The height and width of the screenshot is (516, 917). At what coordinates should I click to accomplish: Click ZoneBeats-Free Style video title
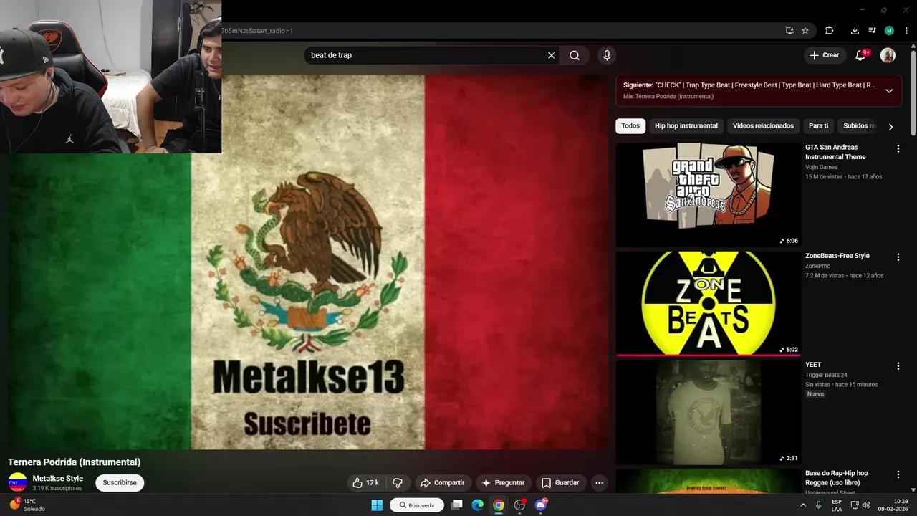click(x=837, y=256)
